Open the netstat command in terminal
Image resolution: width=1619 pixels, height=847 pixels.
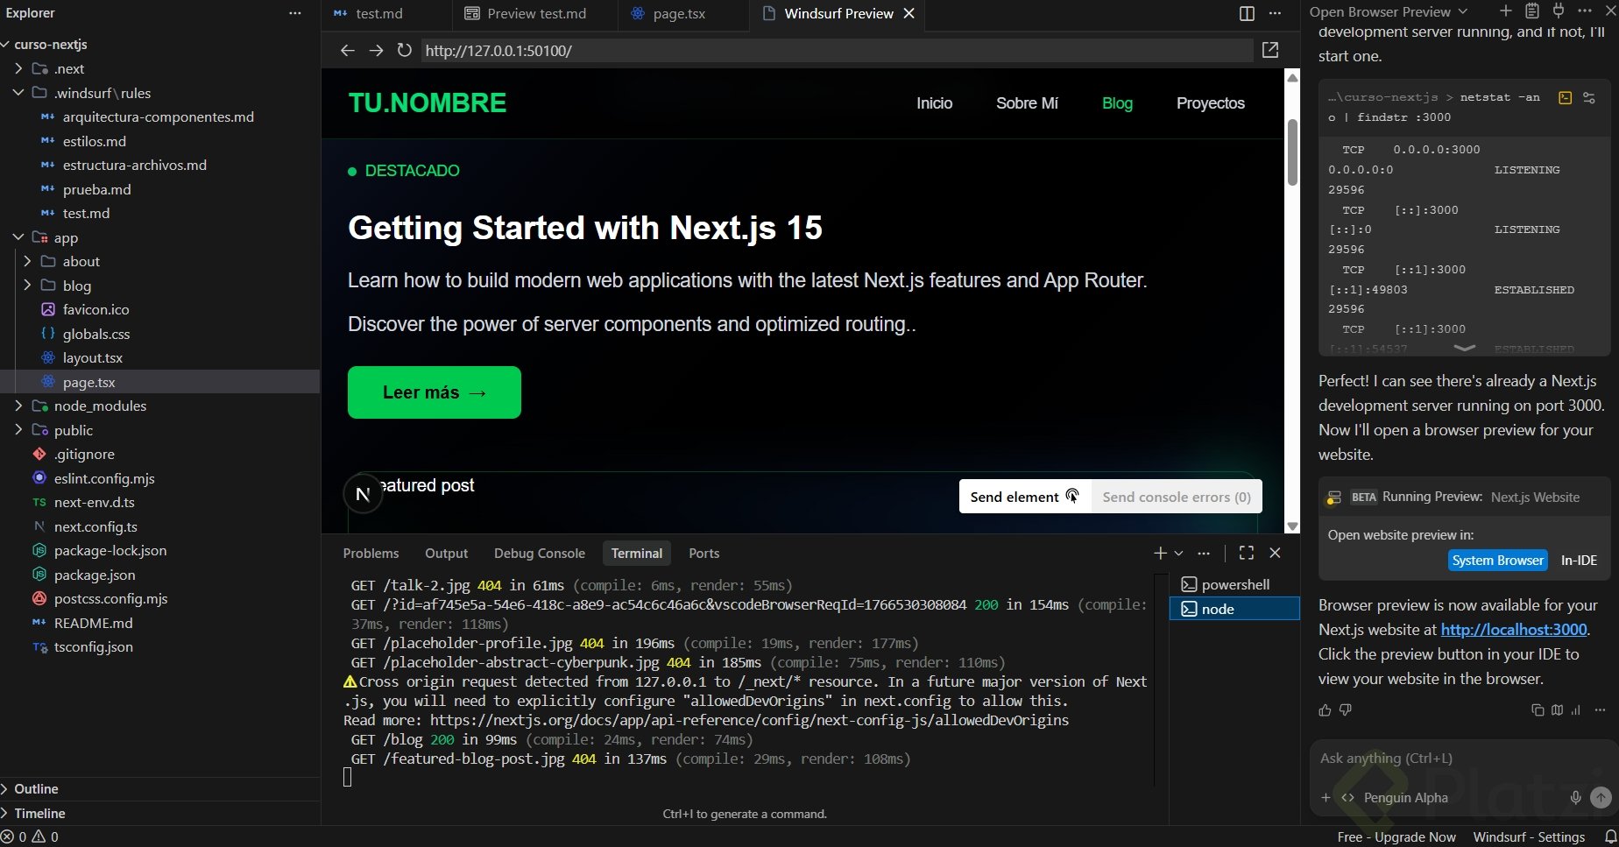coord(1565,98)
